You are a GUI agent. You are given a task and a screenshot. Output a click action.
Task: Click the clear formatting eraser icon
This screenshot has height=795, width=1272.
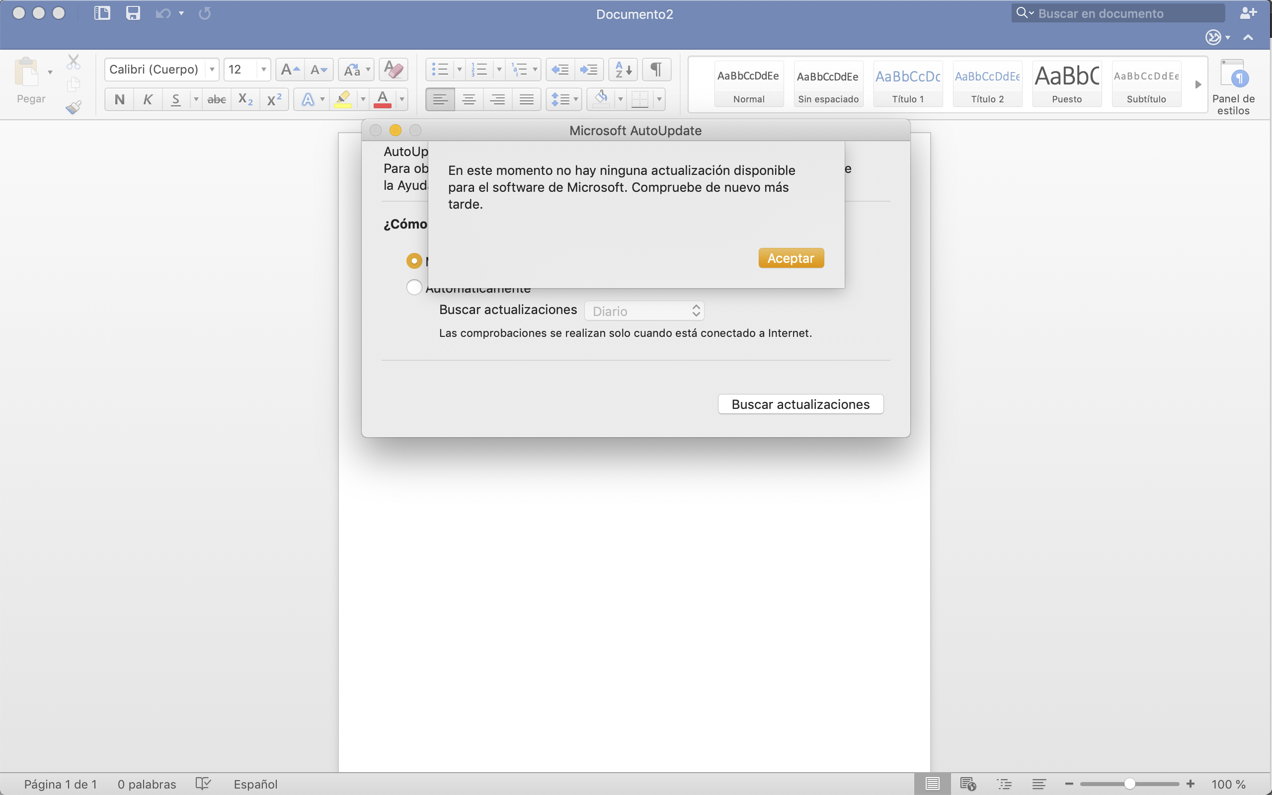pyautogui.click(x=393, y=70)
